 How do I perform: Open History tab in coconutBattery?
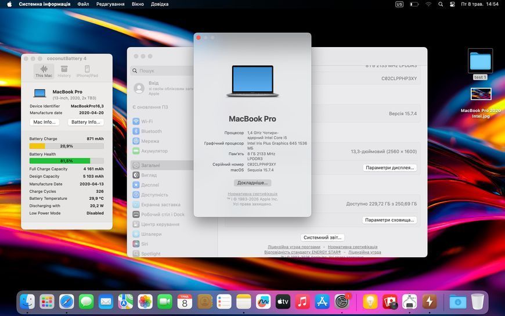[64, 71]
